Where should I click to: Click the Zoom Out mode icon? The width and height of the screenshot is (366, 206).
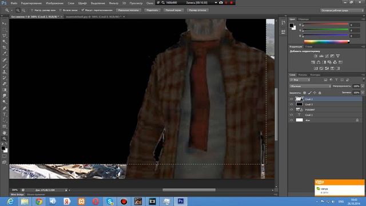tap(23, 10)
